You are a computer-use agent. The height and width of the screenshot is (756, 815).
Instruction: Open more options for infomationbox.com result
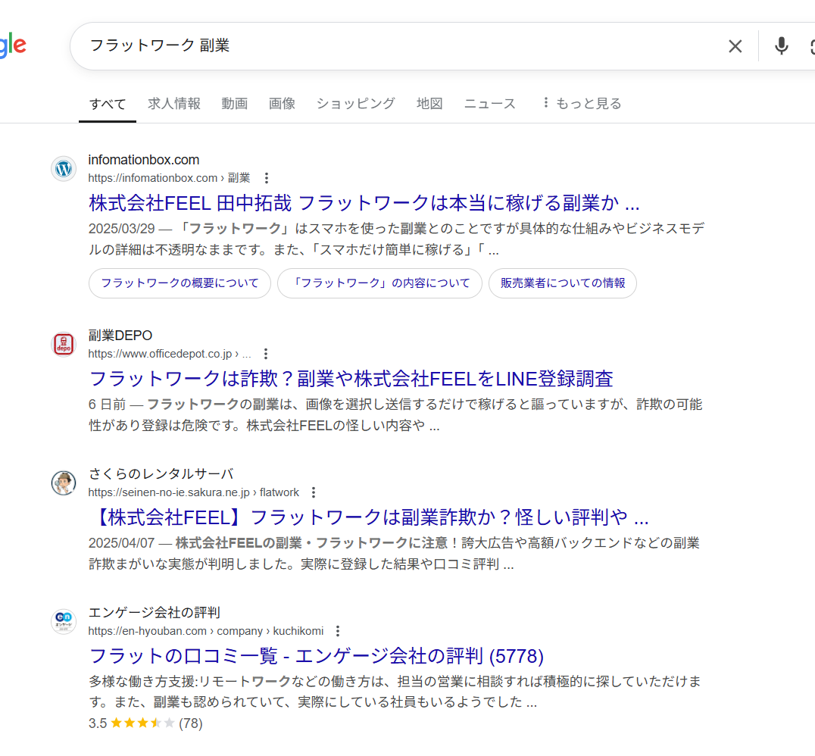267,178
